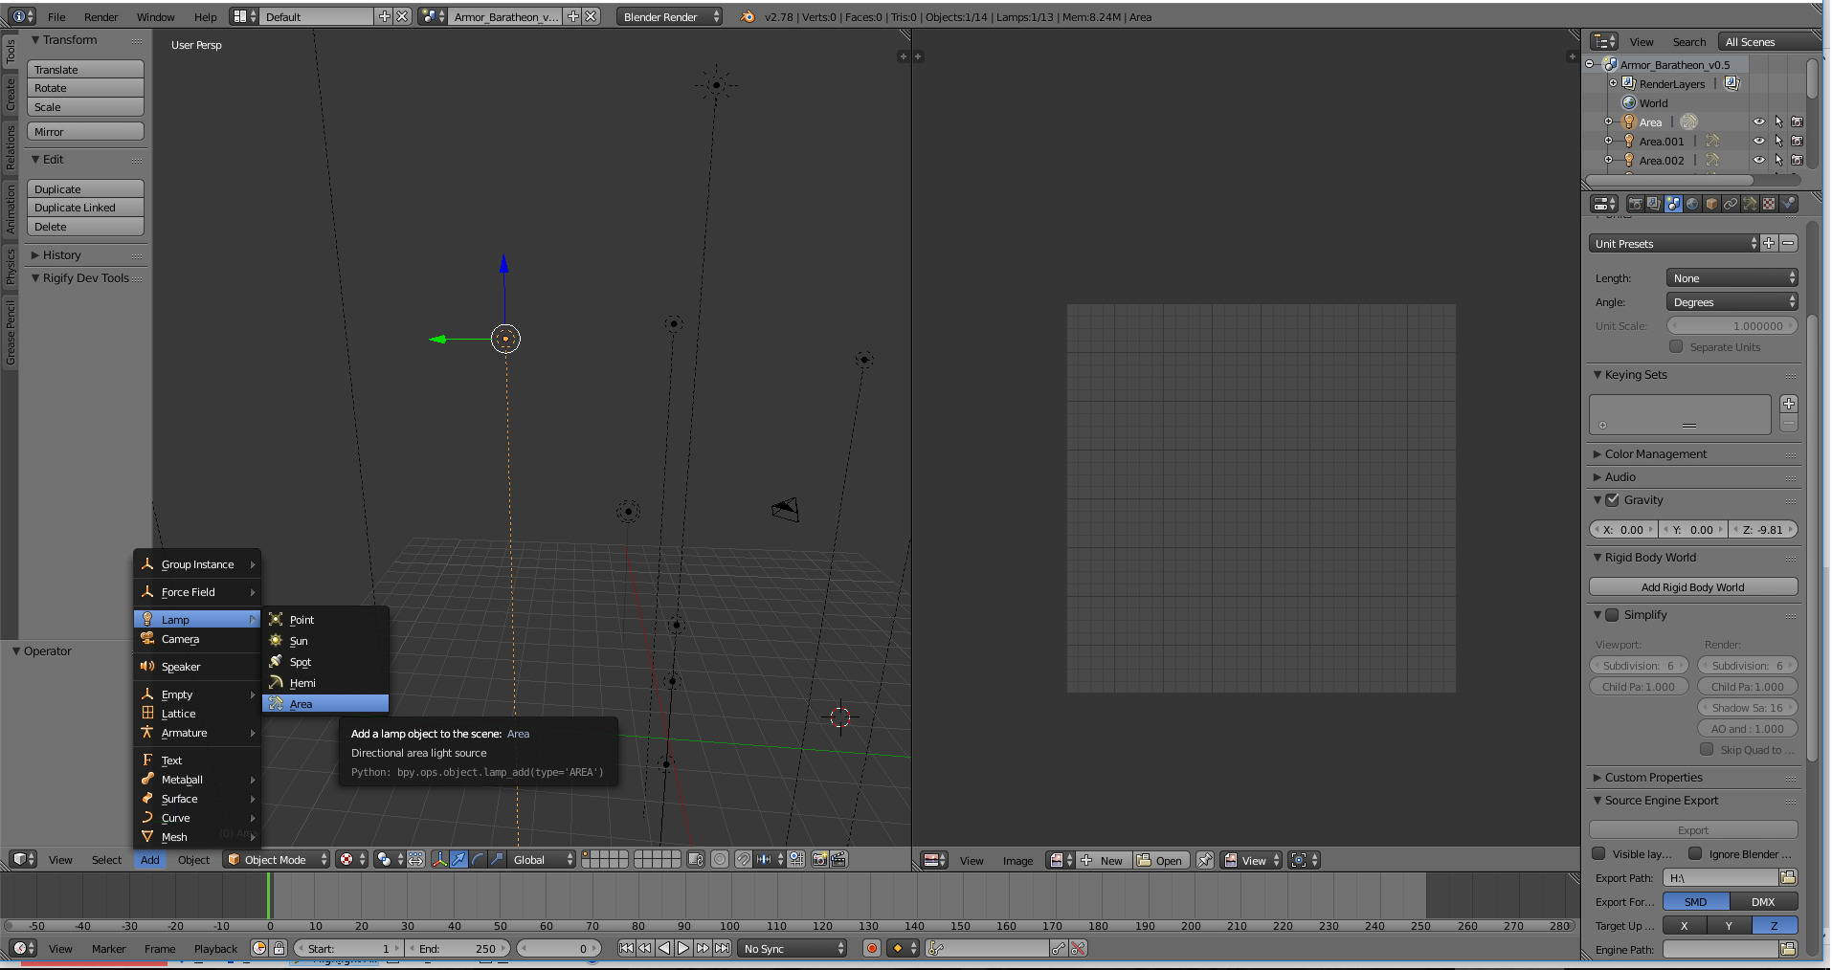This screenshot has height=970, width=1832.
Task: Click the browse export path folder icon
Action: [1788, 877]
